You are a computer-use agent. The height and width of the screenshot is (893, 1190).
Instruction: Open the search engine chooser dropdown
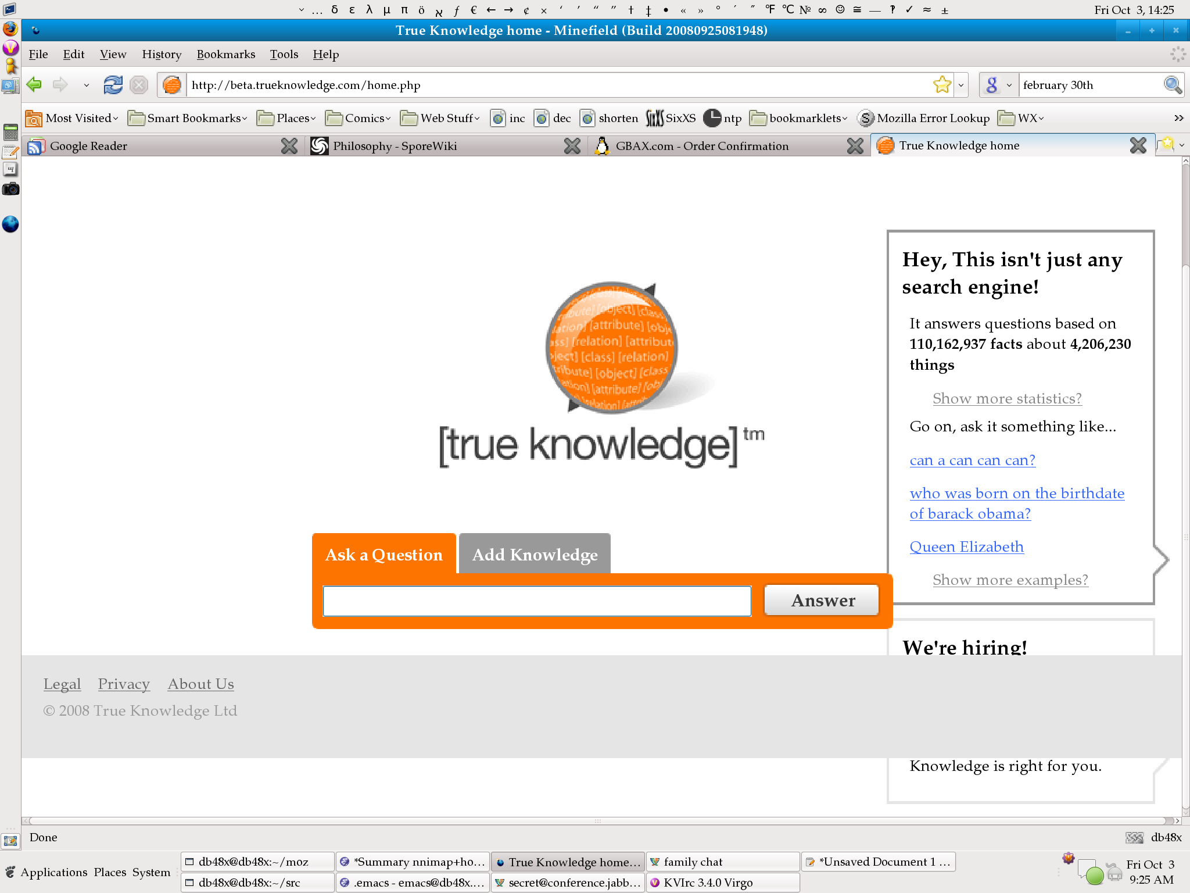click(1009, 85)
